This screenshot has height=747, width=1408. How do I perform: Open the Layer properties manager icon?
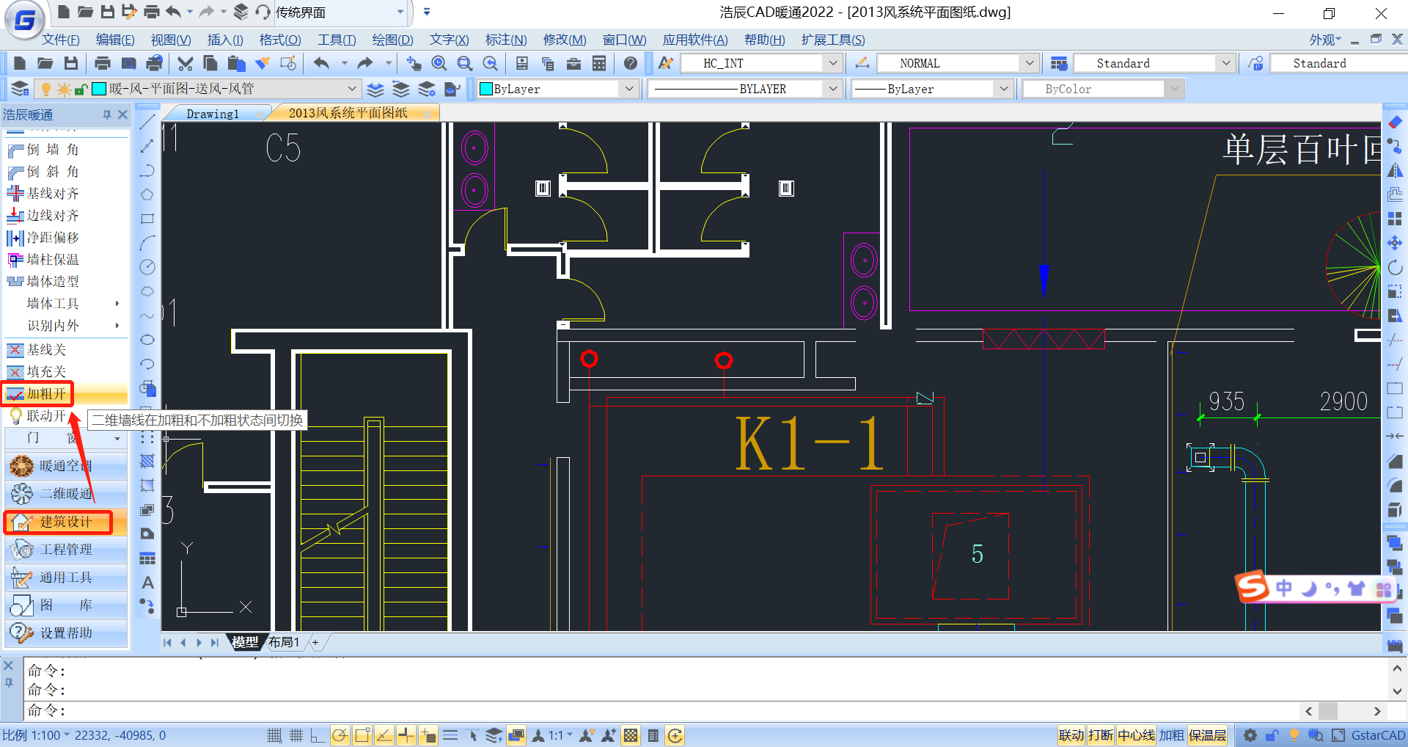(20, 89)
